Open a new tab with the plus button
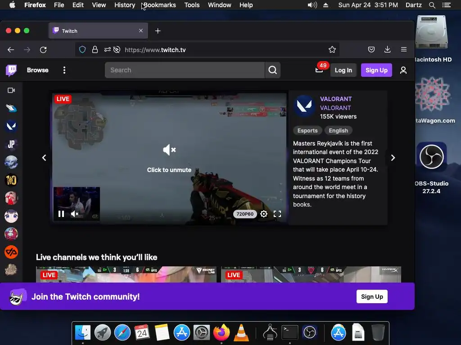This screenshot has width=461, height=345. 158,31
